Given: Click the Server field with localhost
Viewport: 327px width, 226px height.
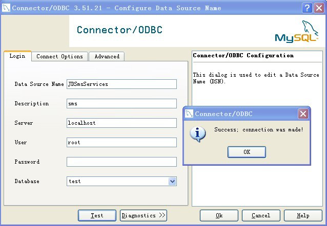Looking at the screenshot, I should click(x=121, y=123).
